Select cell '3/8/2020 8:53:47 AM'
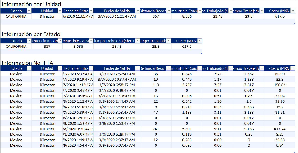 (117, 112)
